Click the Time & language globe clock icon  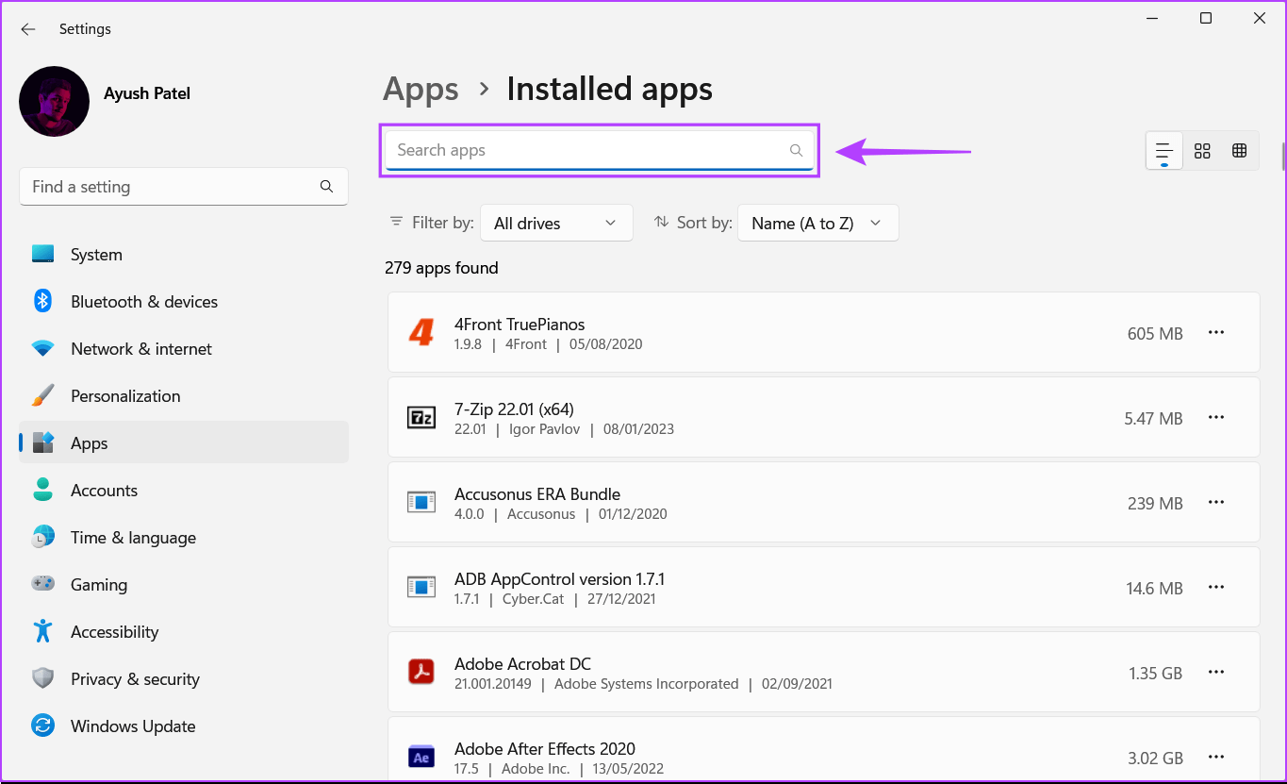click(42, 537)
